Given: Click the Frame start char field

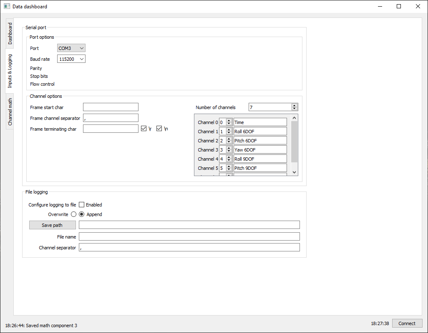Looking at the screenshot, I should (x=111, y=107).
